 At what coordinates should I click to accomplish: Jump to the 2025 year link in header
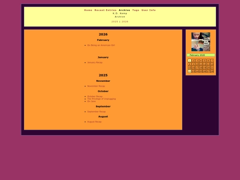pos(115,22)
